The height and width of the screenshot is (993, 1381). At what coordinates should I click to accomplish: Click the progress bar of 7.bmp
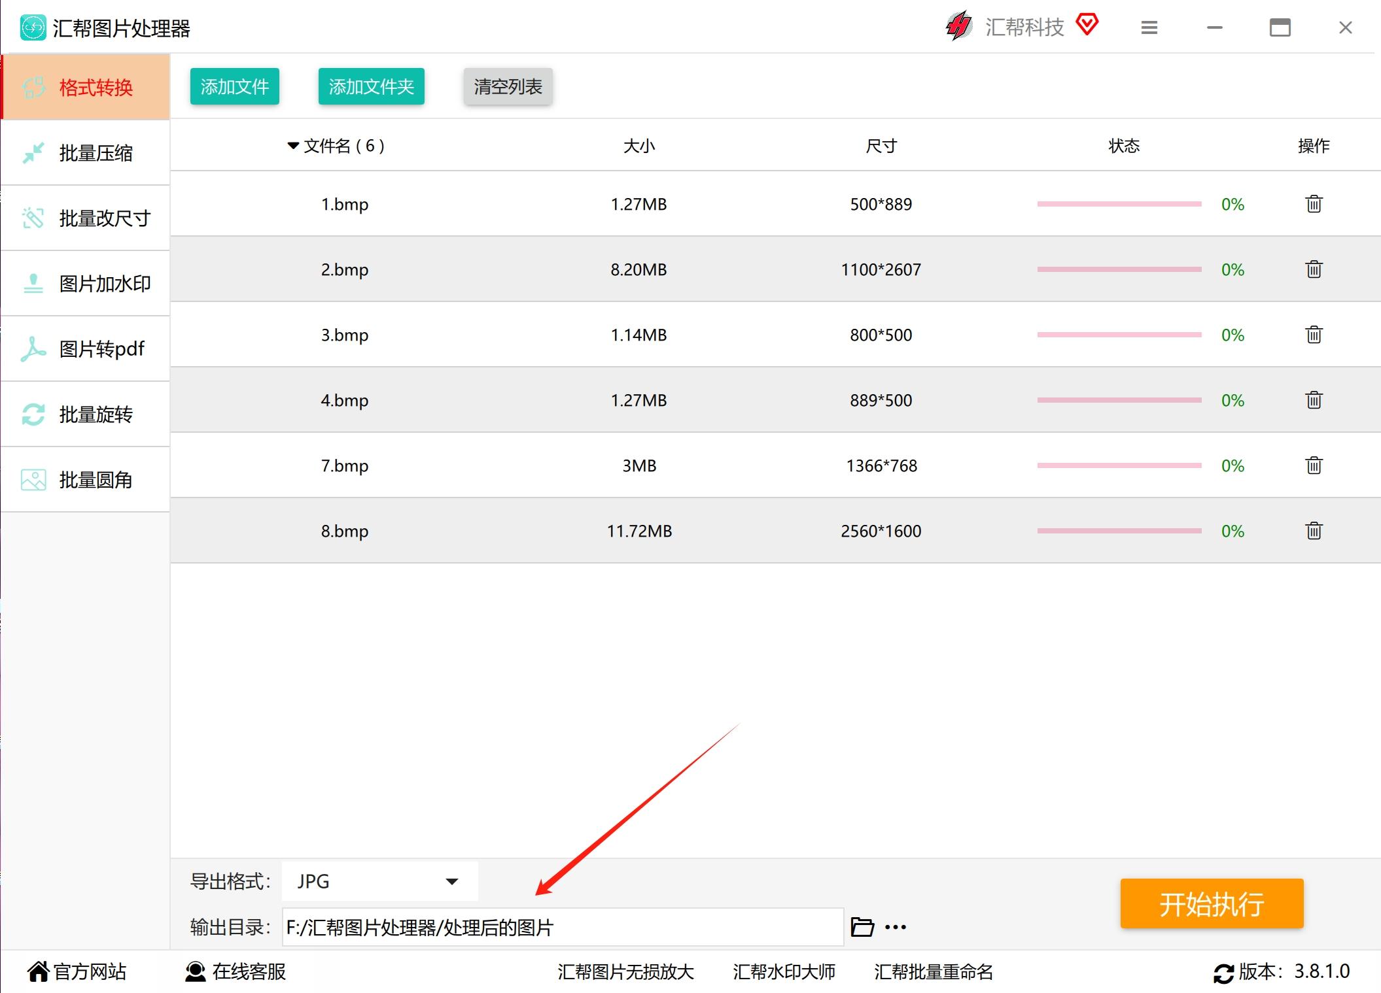(x=1118, y=466)
